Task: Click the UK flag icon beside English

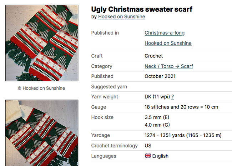Action: click(x=148, y=156)
